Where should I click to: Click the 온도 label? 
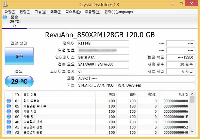coord(19,71)
